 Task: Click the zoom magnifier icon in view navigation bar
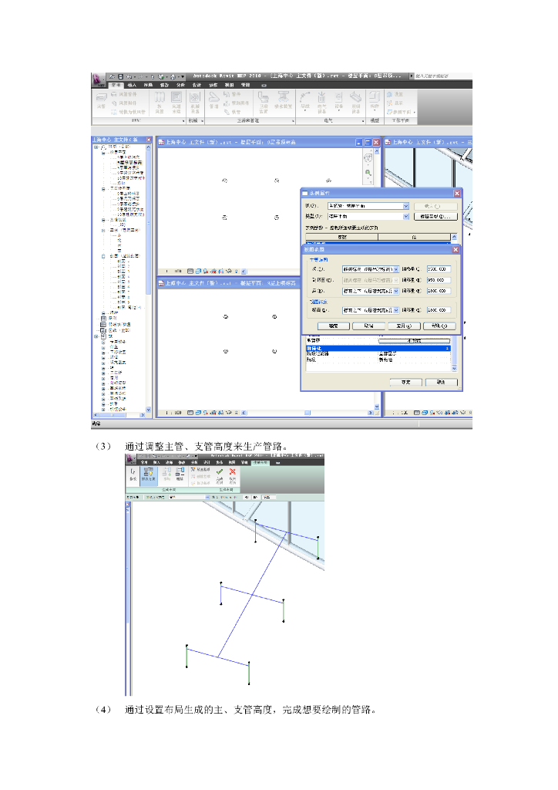368,172
